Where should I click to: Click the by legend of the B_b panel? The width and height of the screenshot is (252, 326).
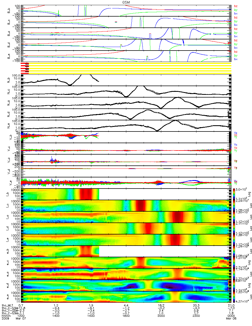pyautogui.click(x=235, y=10)
